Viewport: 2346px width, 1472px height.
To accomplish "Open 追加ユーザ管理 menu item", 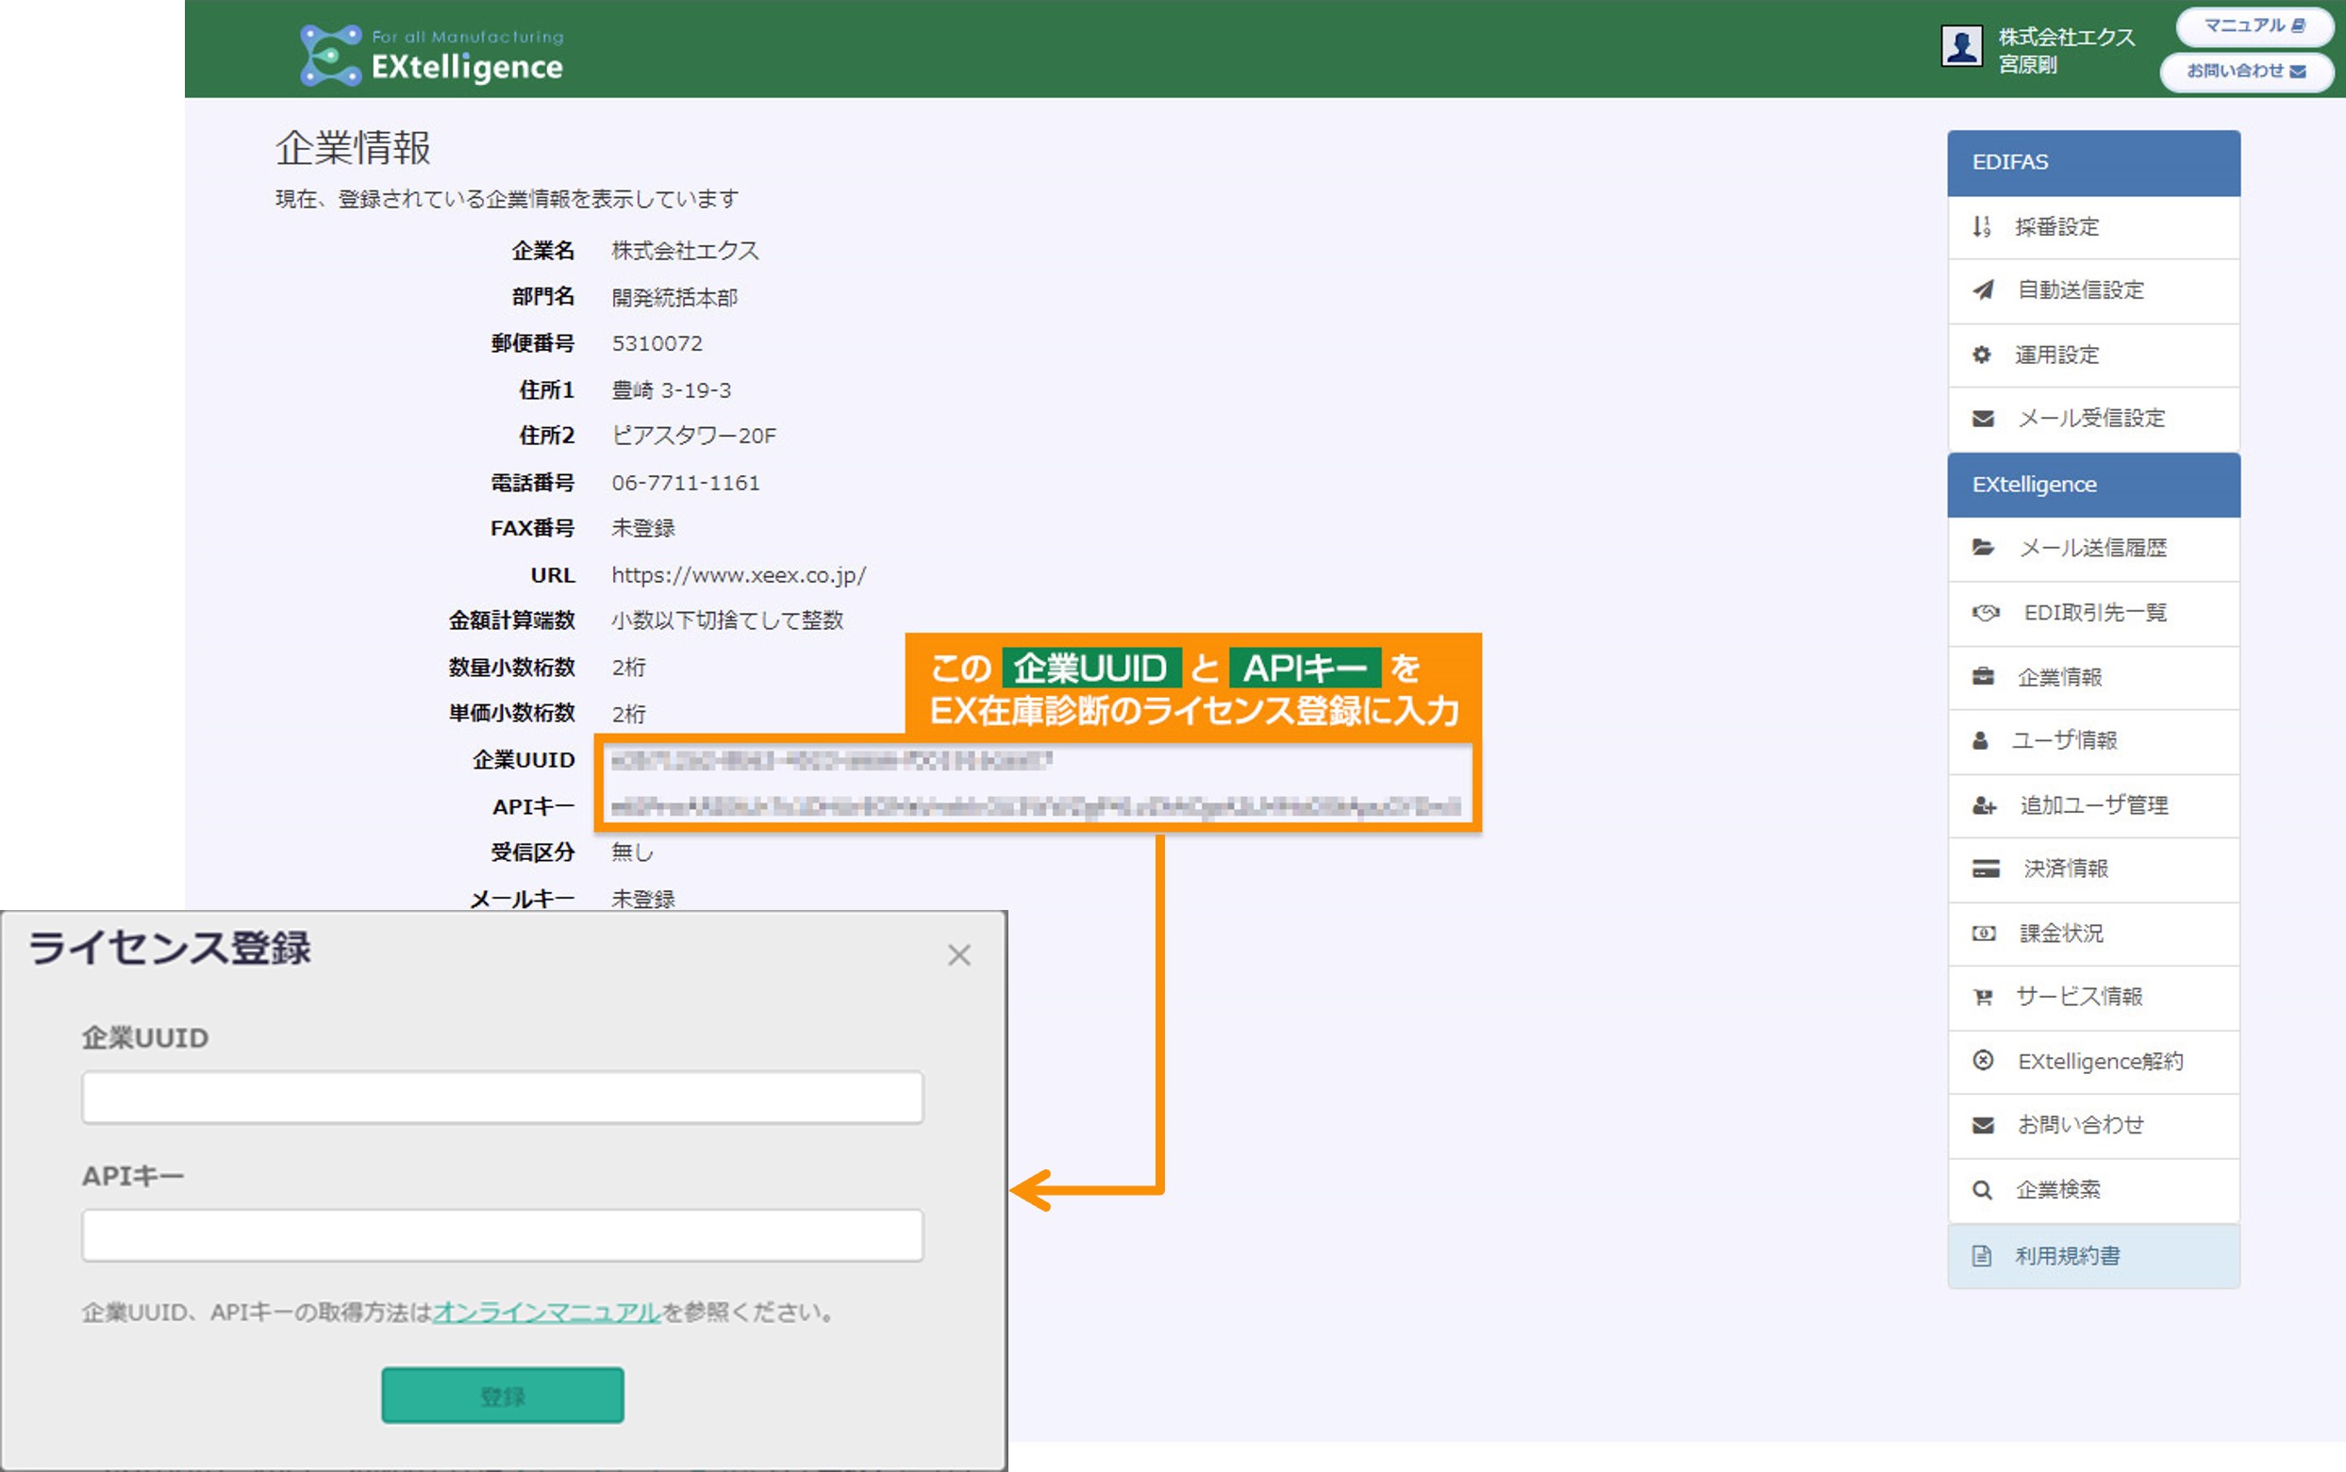I will click(x=2093, y=806).
